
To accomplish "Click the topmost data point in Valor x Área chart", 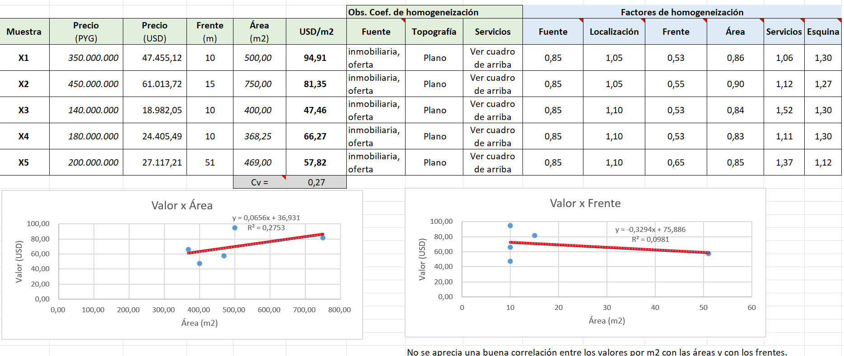I will pos(235,228).
